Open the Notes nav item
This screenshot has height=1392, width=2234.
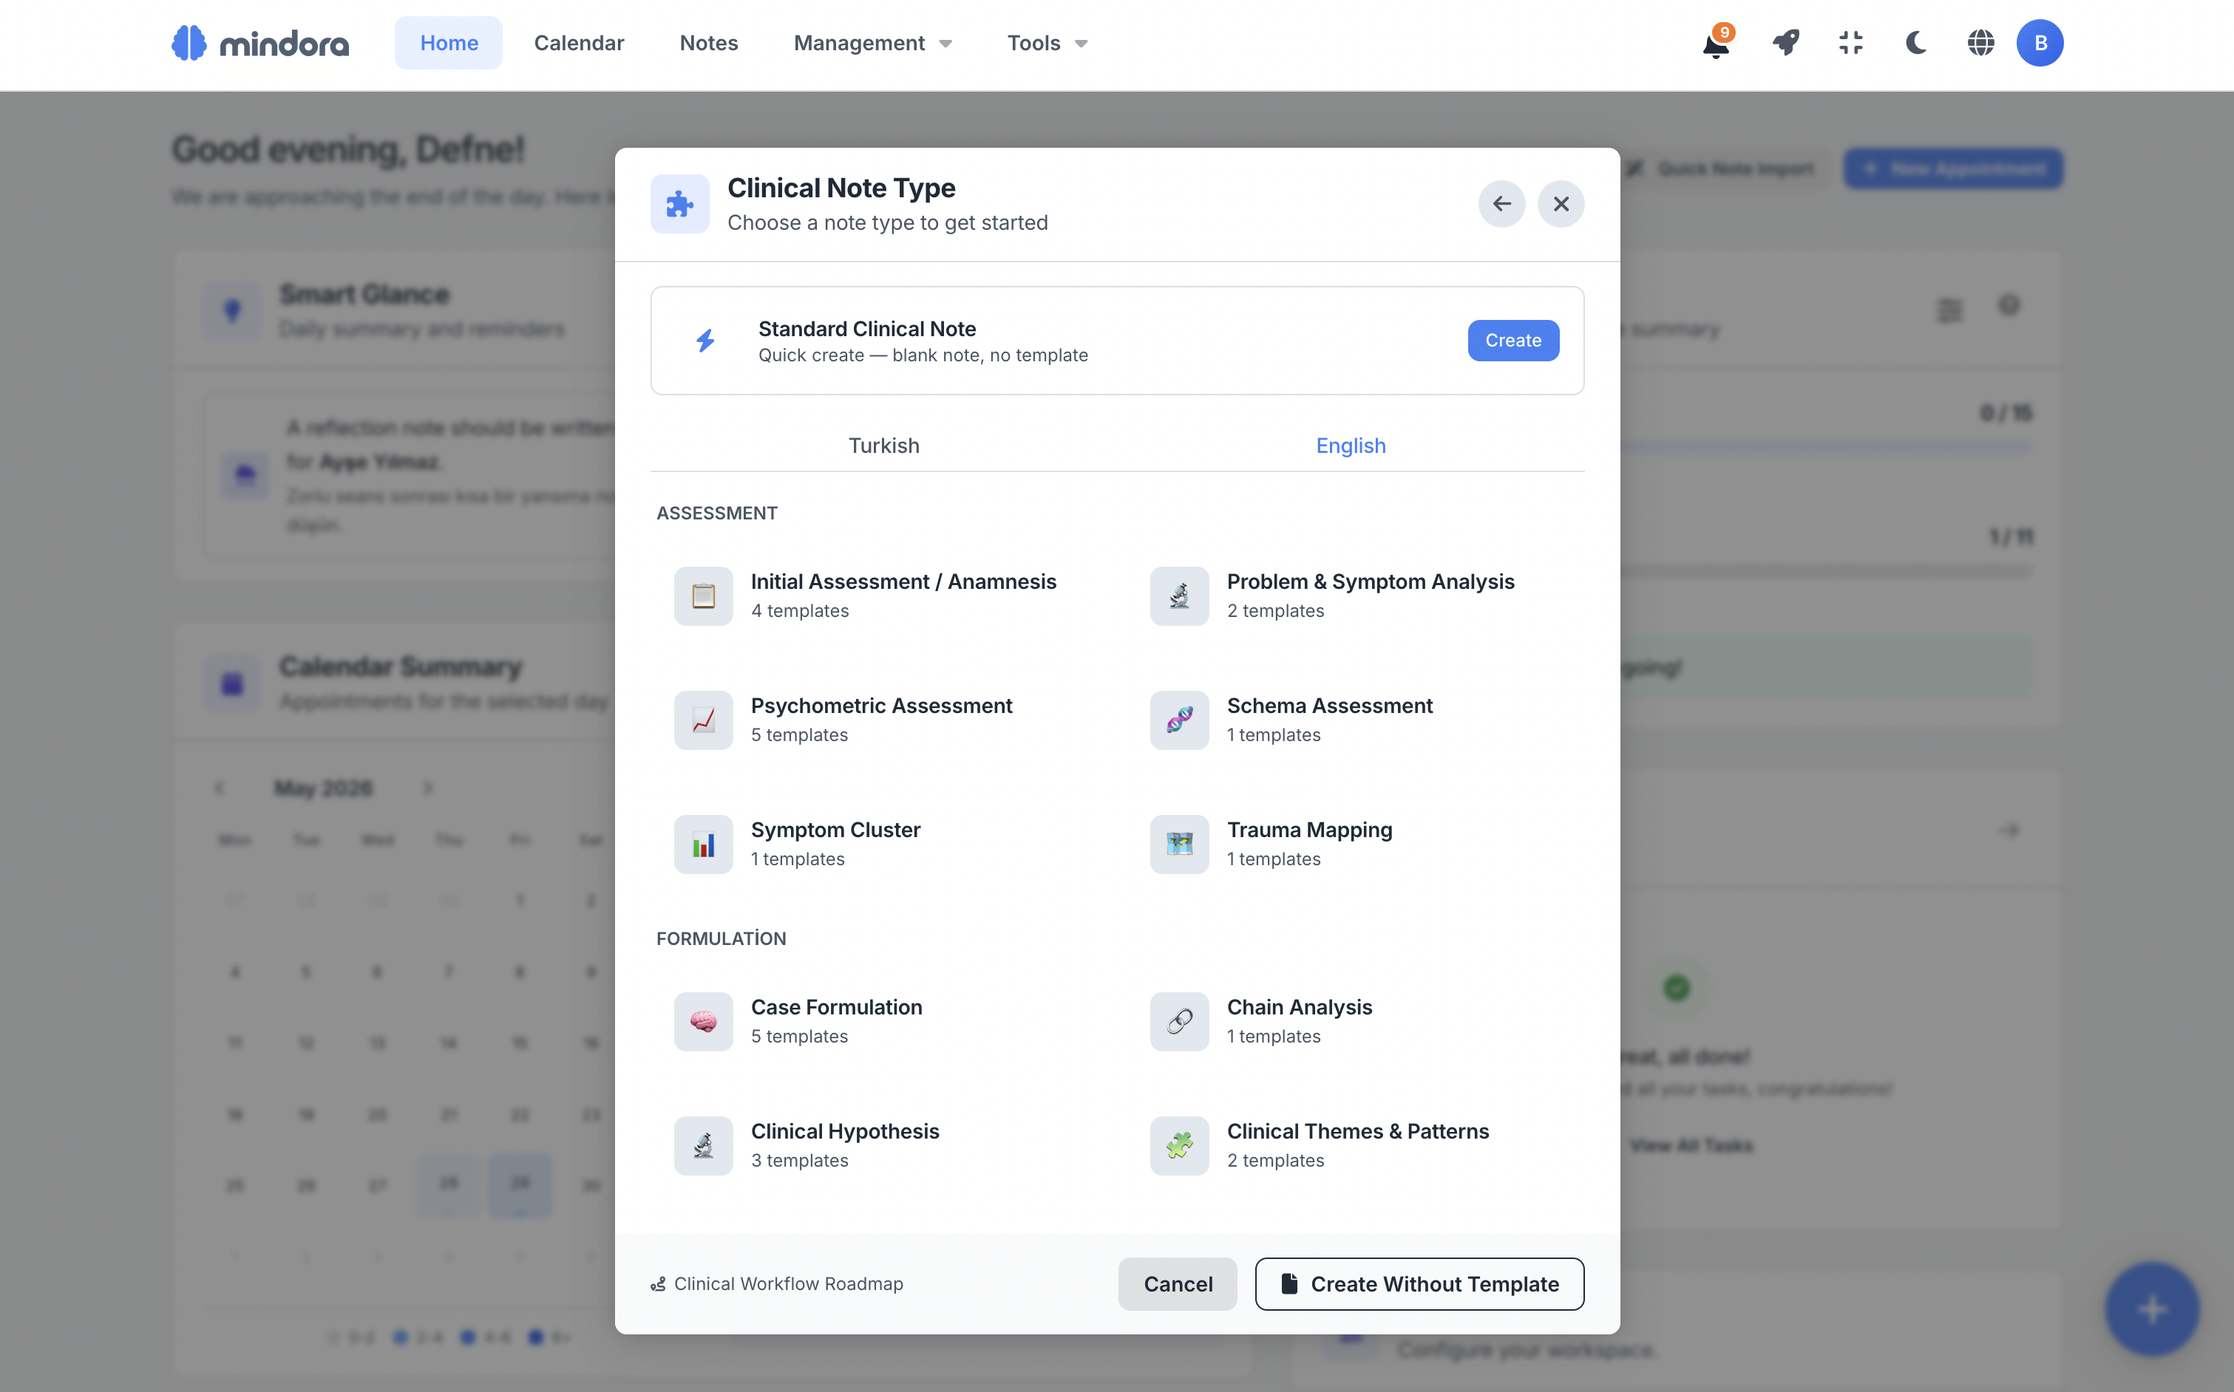[x=708, y=44]
